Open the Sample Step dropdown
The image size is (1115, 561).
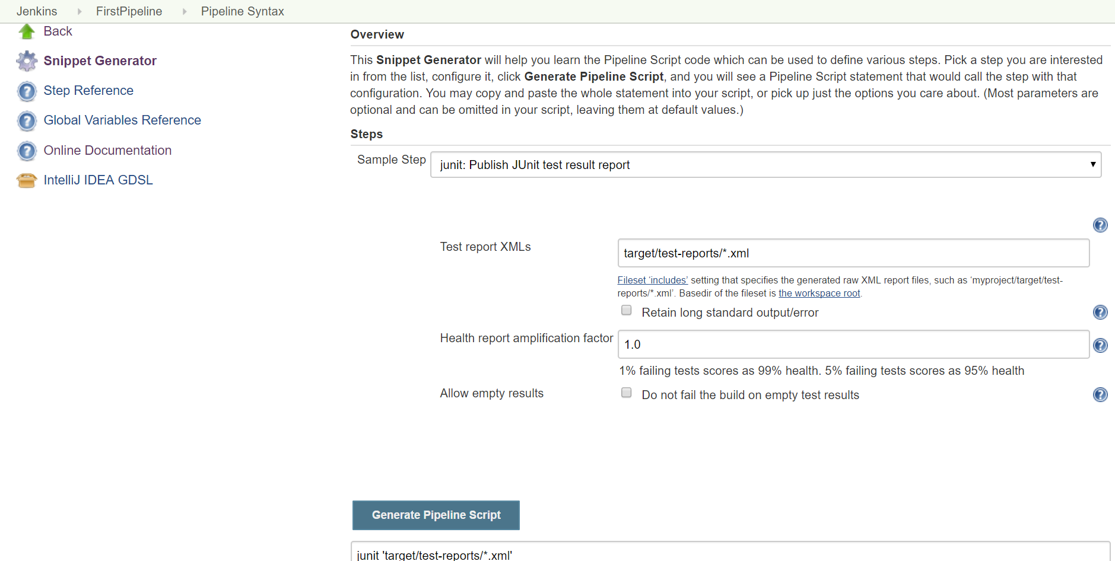coord(765,165)
